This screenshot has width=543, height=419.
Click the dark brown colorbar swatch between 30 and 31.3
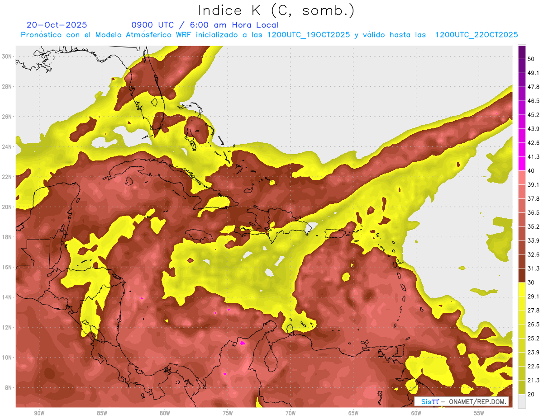522,275
